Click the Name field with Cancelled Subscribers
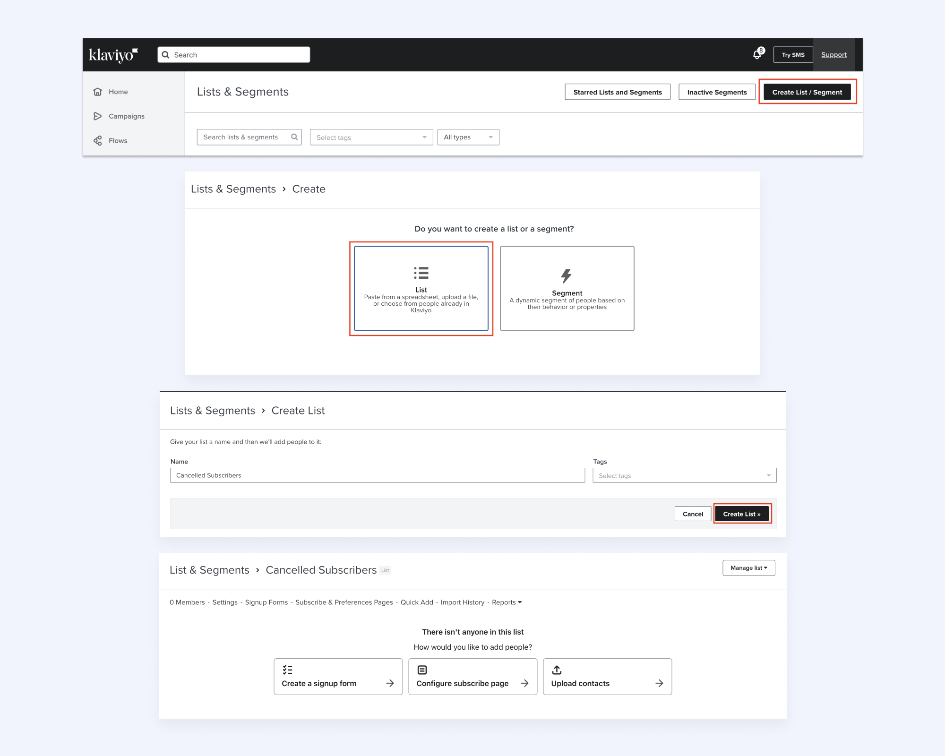The width and height of the screenshot is (945, 756). click(378, 475)
